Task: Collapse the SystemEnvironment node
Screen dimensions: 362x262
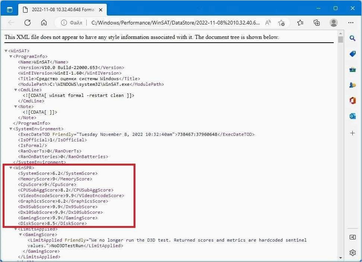Action: (x=11, y=129)
